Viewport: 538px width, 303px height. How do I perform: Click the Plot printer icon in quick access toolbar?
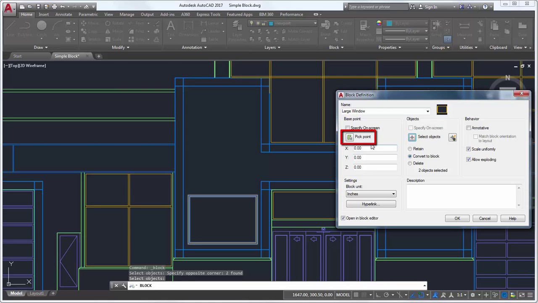tap(54, 7)
